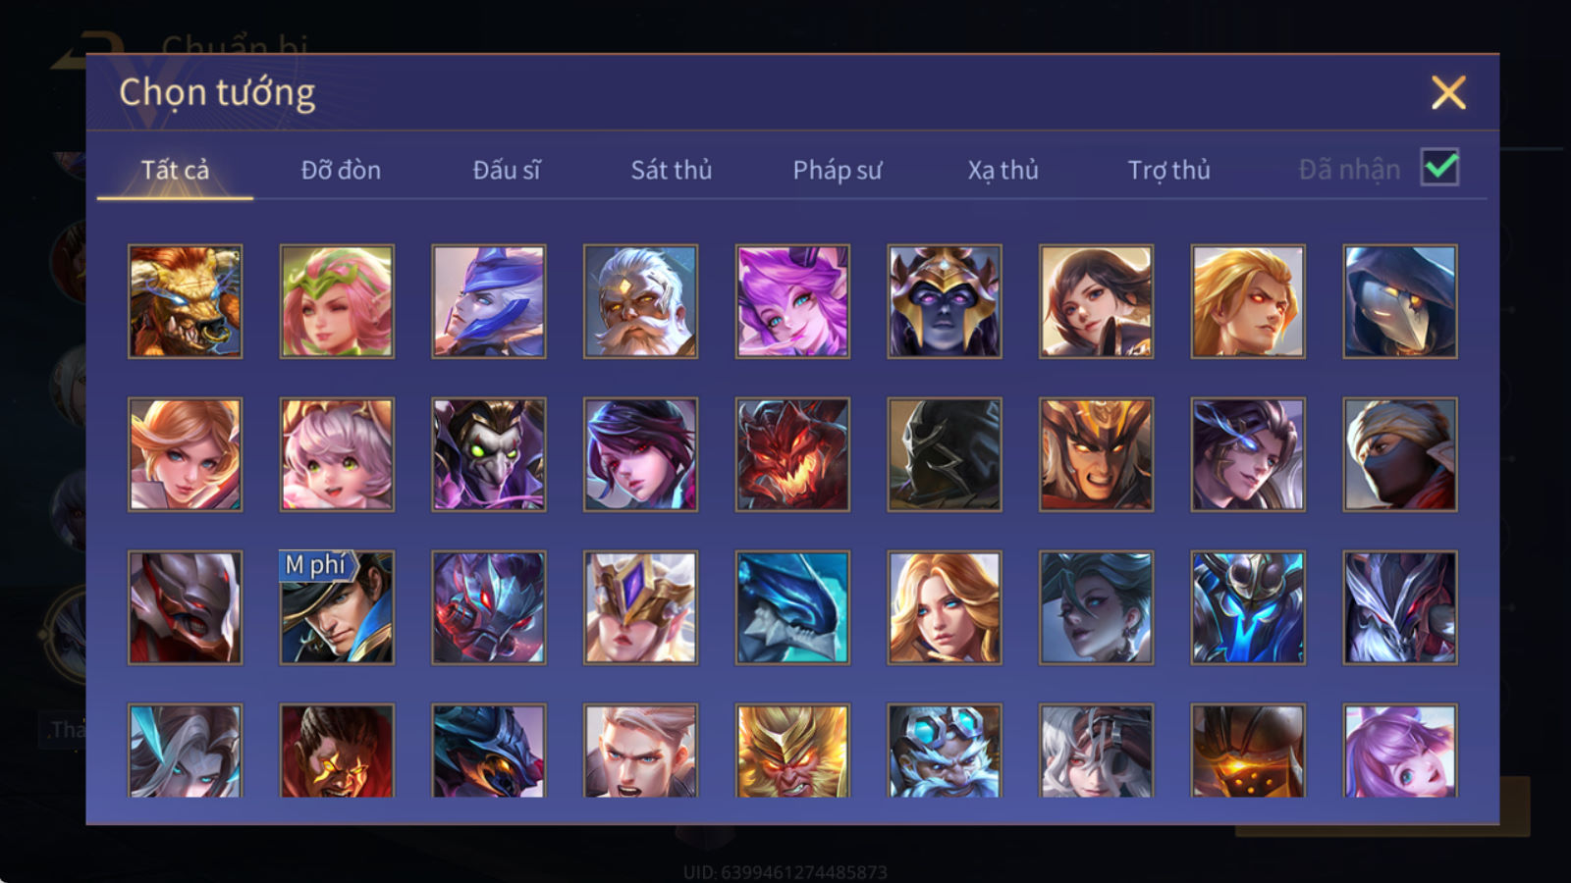Select the masked turban ninja hero
This screenshot has height=883, width=1571.
coord(1400,454)
